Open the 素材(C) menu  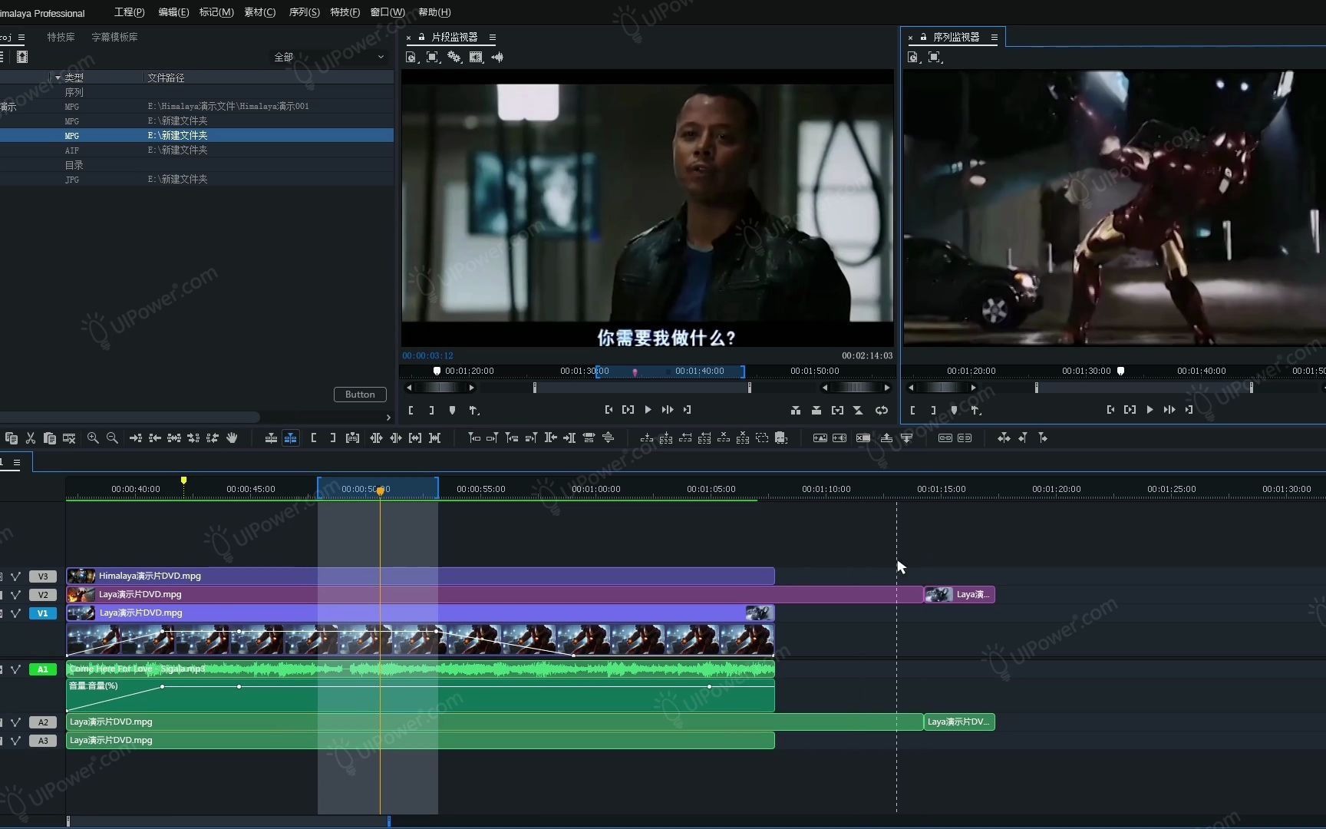click(x=260, y=12)
